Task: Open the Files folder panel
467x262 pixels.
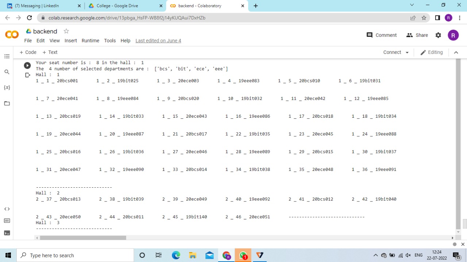Action: pyautogui.click(x=7, y=103)
